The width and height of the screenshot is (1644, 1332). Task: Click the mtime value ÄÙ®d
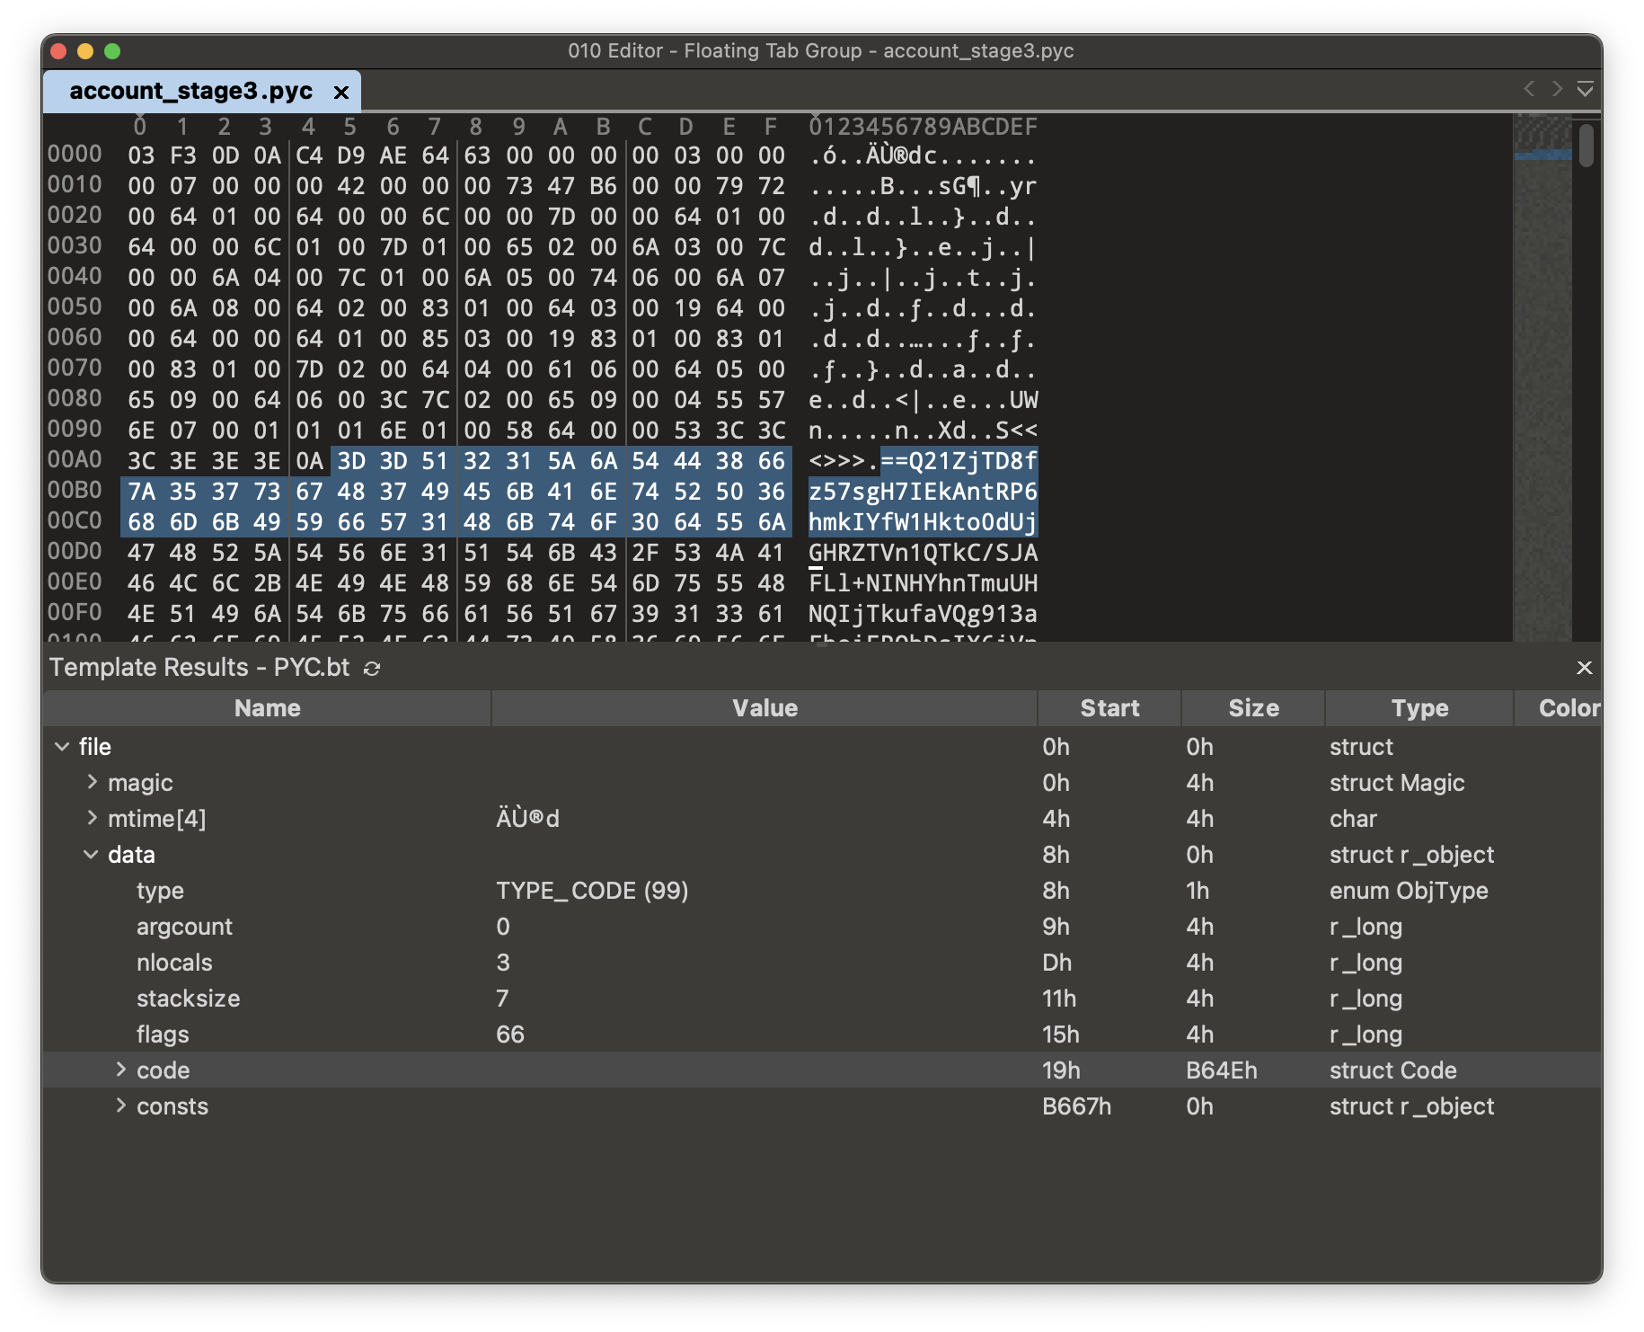pos(527,819)
